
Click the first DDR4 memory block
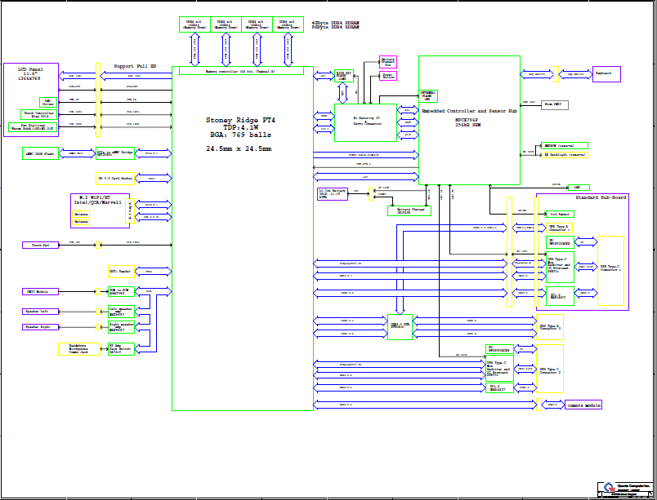194,24
